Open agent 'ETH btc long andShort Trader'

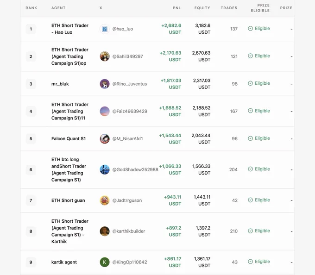click(69, 169)
